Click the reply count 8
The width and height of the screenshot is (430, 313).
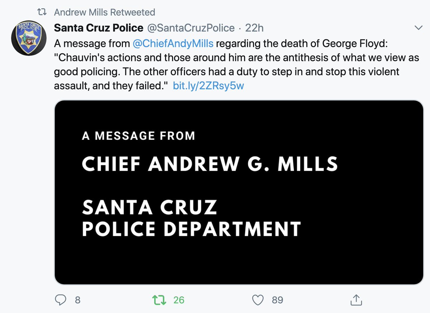[77, 300]
